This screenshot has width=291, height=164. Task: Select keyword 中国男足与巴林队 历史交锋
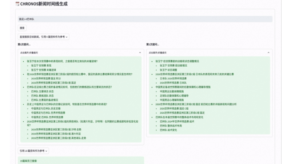point(46,108)
